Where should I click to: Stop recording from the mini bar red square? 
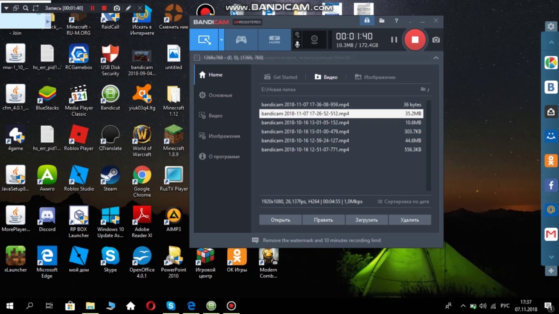(104, 8)
